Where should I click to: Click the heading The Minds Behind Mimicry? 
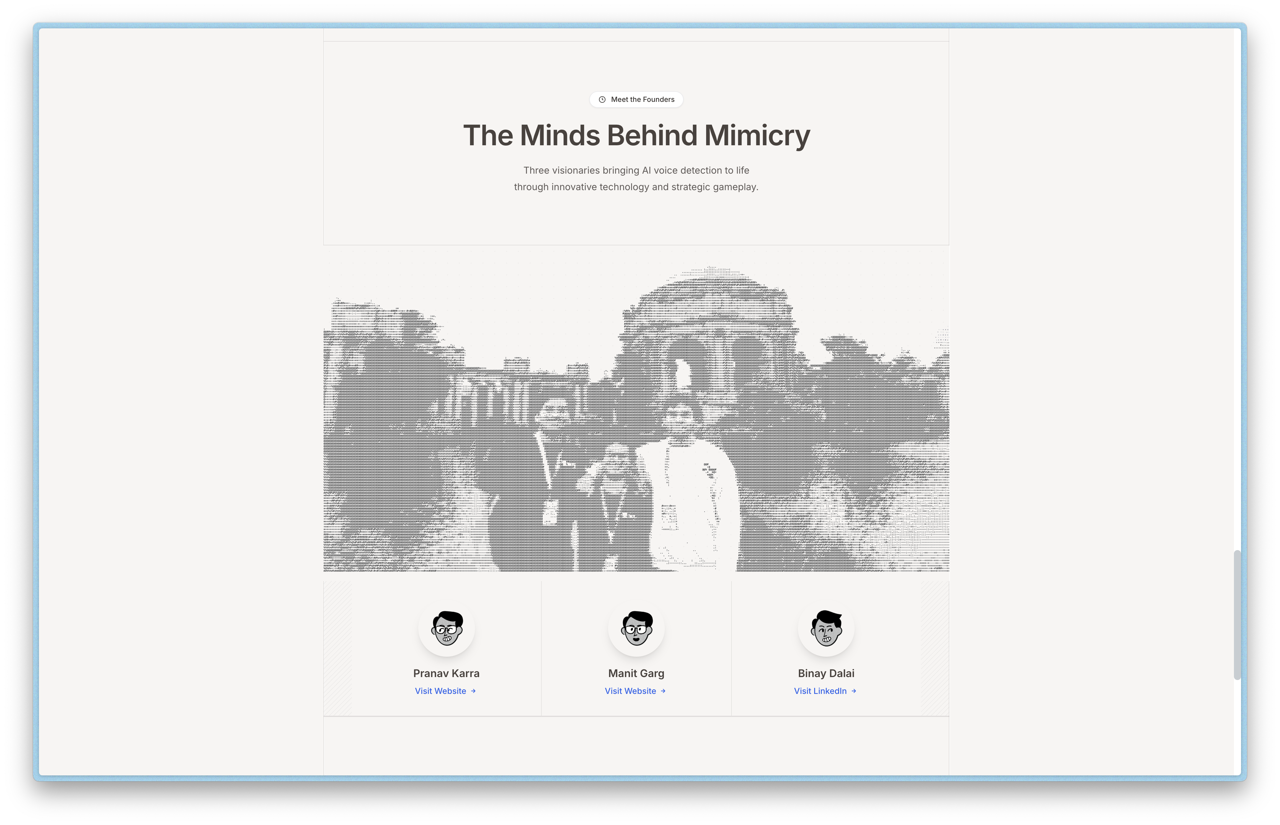[x=636, y=135]
